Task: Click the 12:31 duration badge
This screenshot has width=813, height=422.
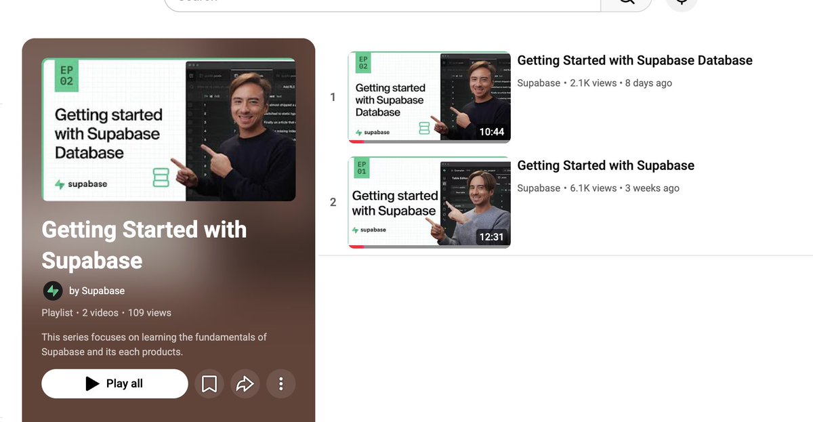Action: (492, 236)
